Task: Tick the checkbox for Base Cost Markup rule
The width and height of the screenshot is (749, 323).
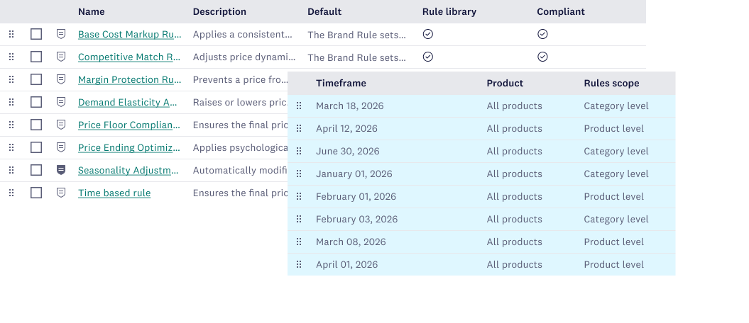Action: coord(36,34)
